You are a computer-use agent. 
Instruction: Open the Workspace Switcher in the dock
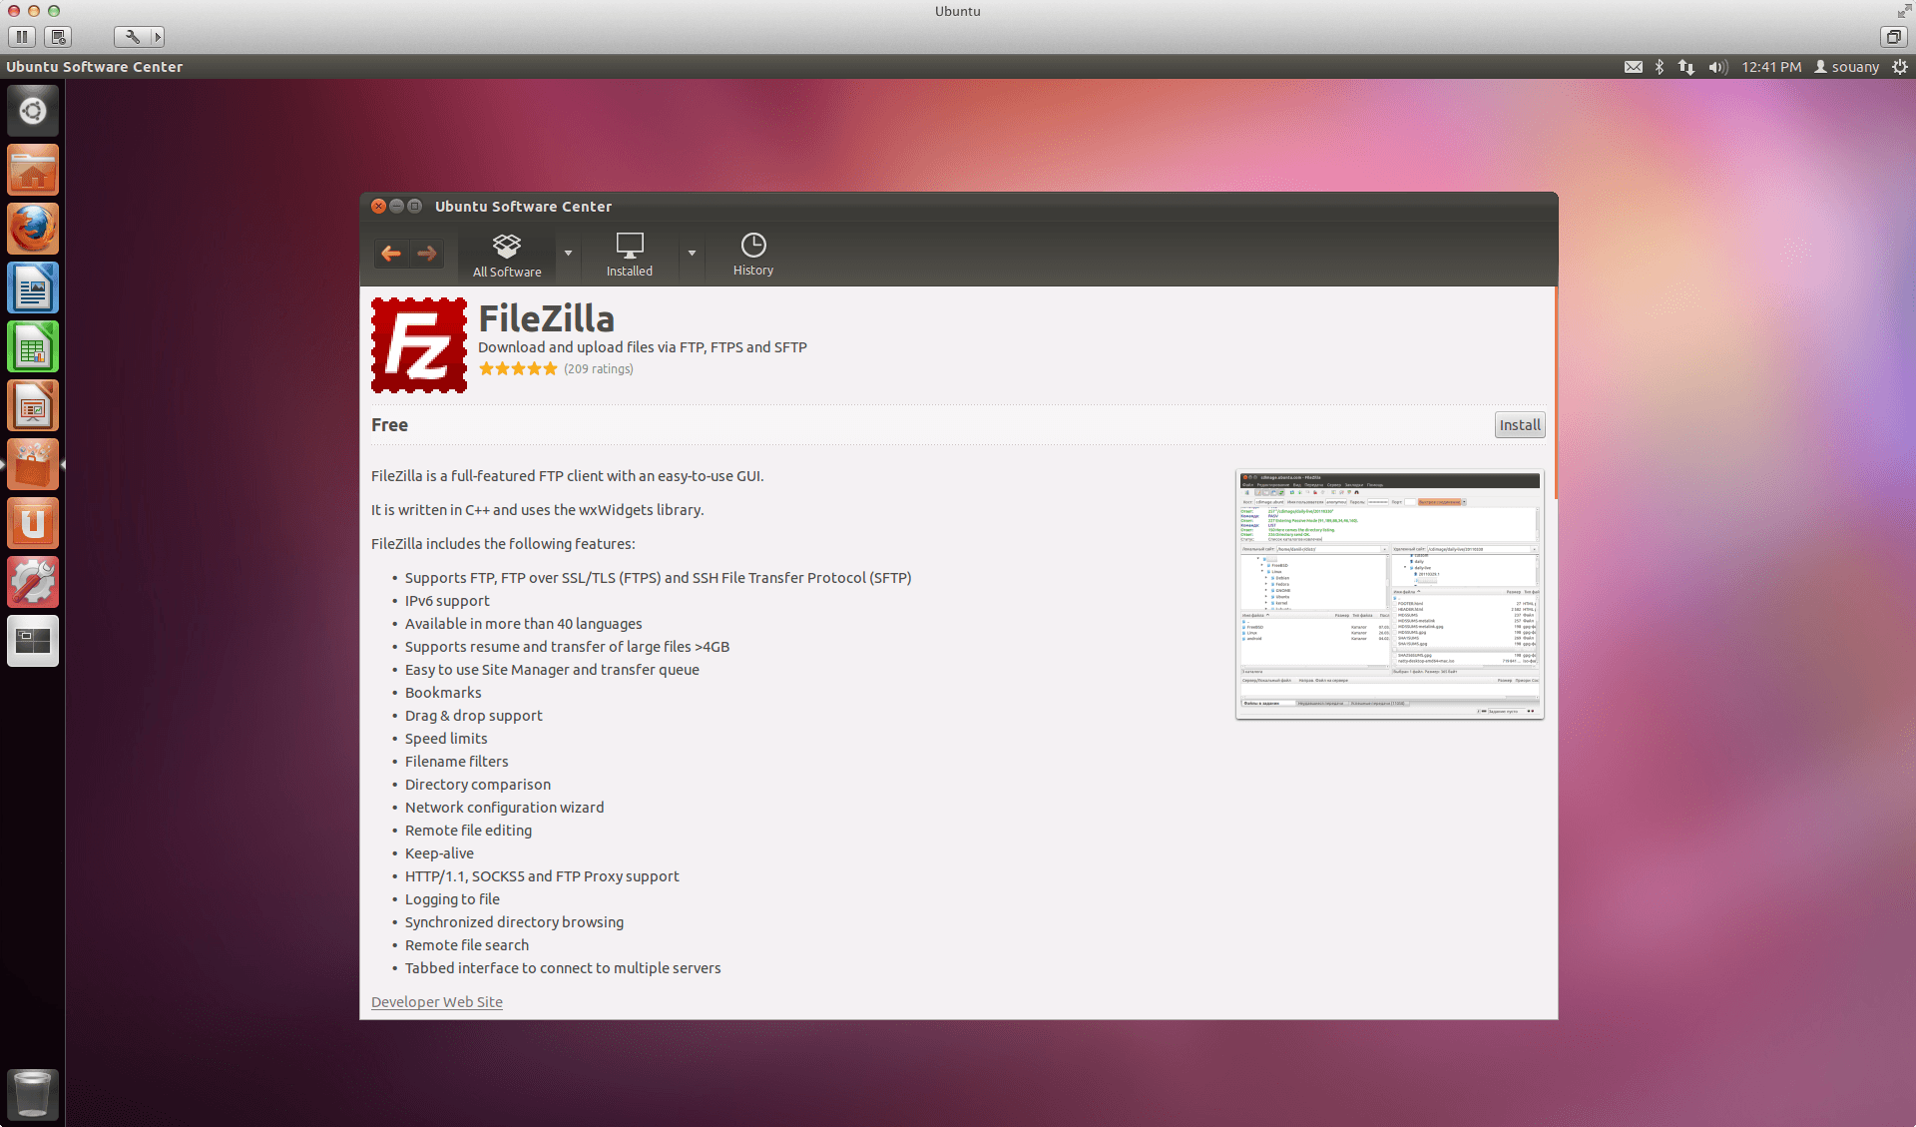coord(33,641)
